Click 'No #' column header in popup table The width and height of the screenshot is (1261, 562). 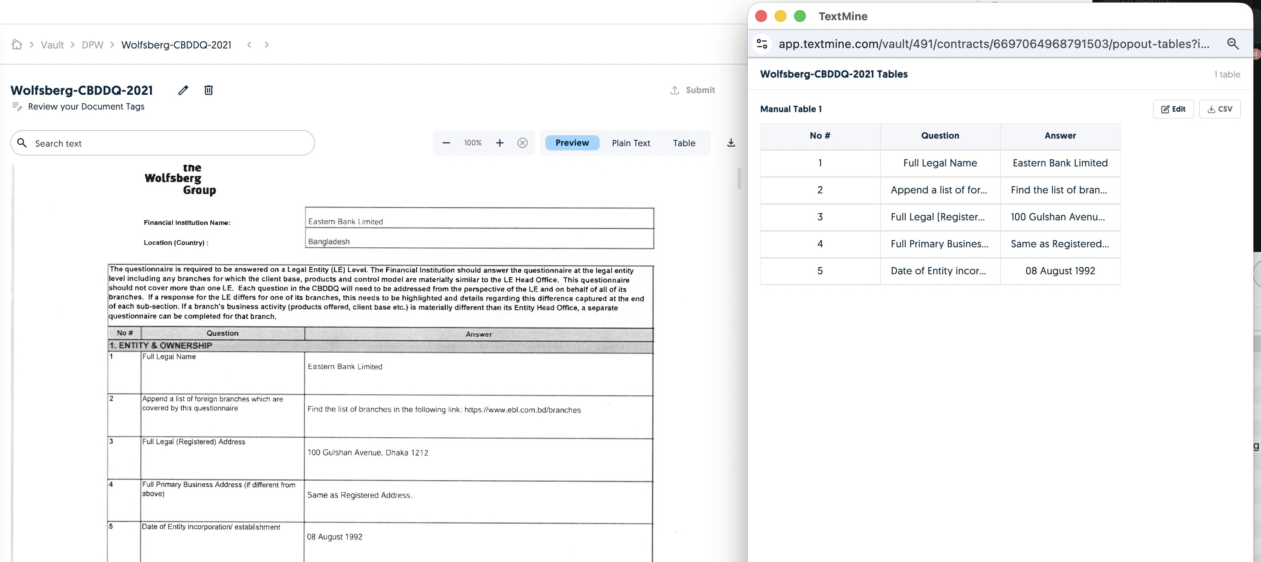pyautogui.click(x=820, y=136)
